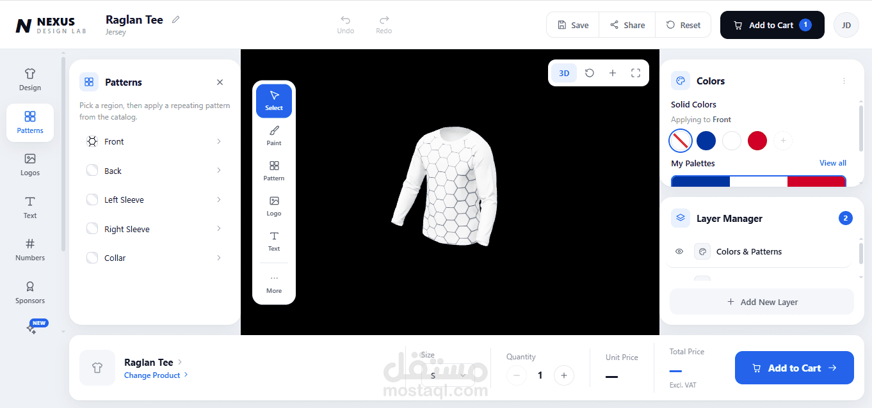Expand the Right Sleeve chevron
This screenshot has width=872, height=408.
point(219,228)
